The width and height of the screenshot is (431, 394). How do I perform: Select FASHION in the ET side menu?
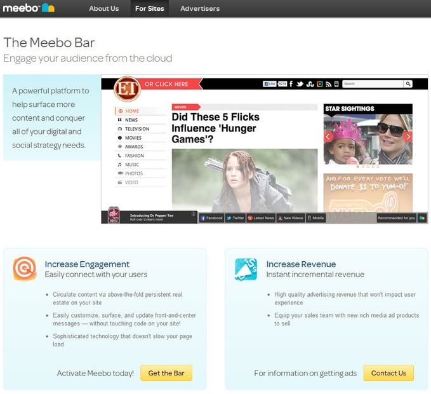(x=140, y=156)
